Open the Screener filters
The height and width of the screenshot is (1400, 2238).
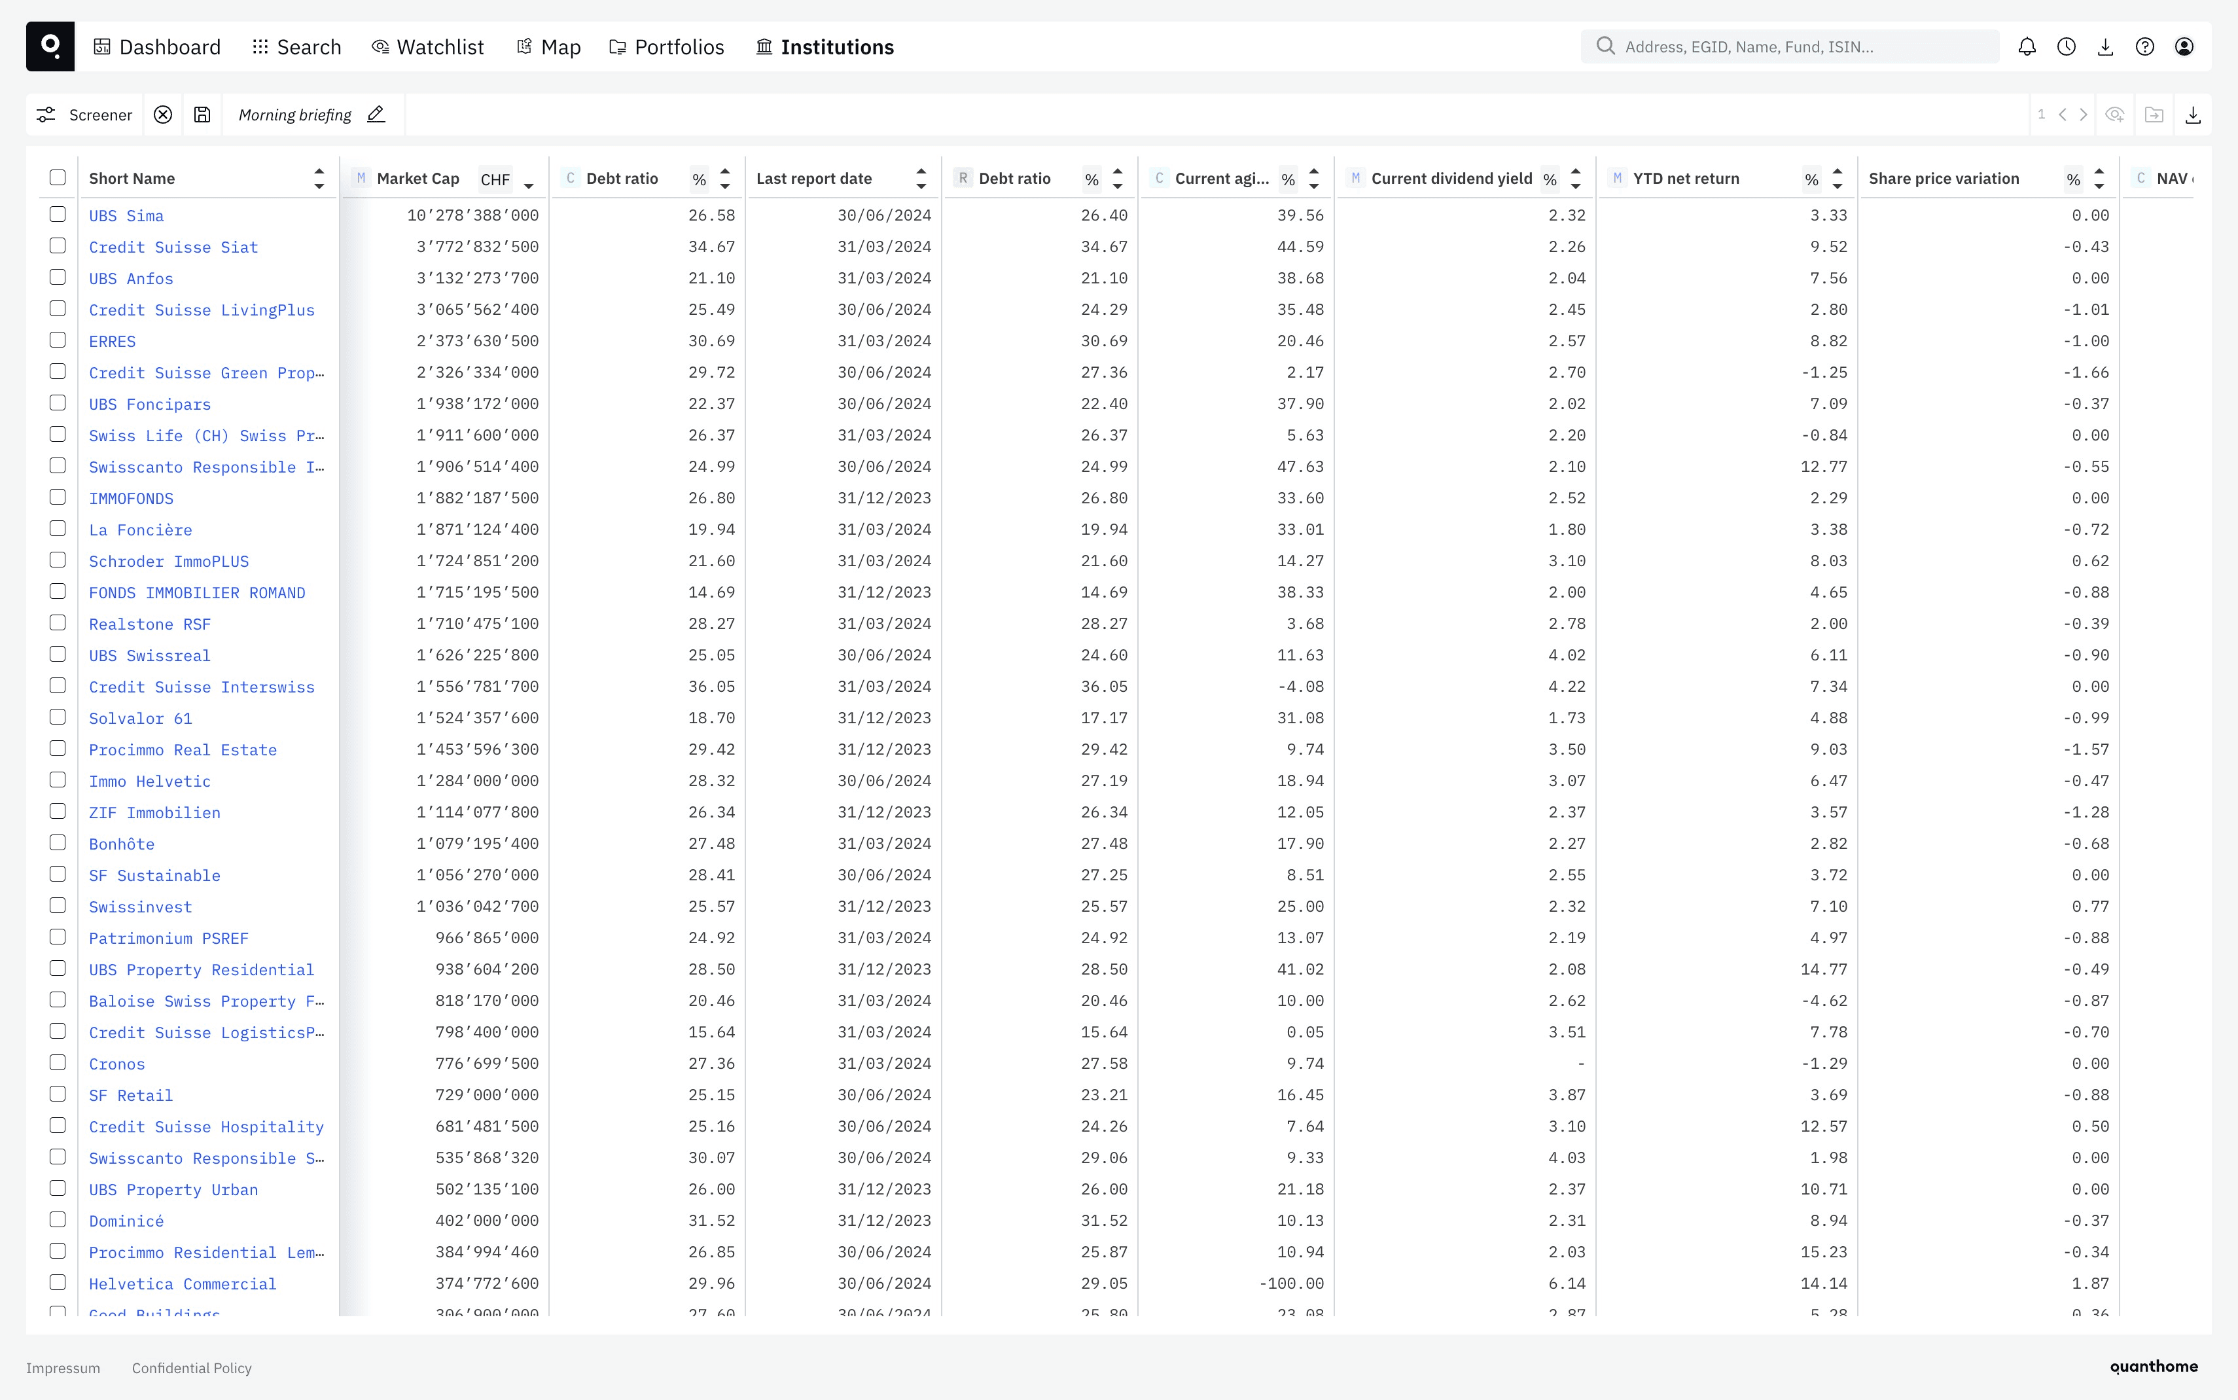(84, 115)
